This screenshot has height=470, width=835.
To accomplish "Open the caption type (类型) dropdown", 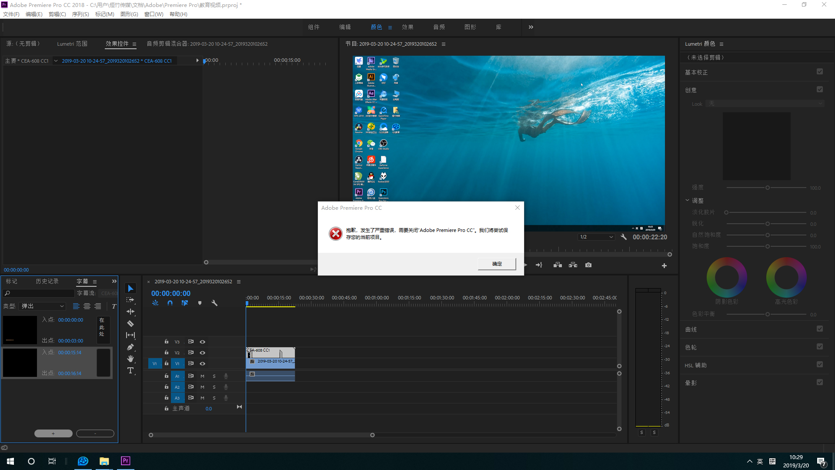I will pyautogui.click(x=42, y=306).
